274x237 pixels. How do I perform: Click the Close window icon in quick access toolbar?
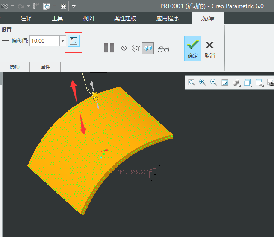click(63, 6)
